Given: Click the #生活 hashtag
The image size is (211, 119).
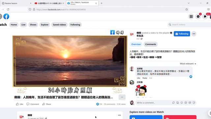Looking at the screenshot, I should tap(145, 57).
